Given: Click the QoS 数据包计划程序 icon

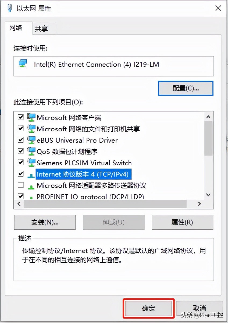Looking at the screenshot, I should pos(30,151).
